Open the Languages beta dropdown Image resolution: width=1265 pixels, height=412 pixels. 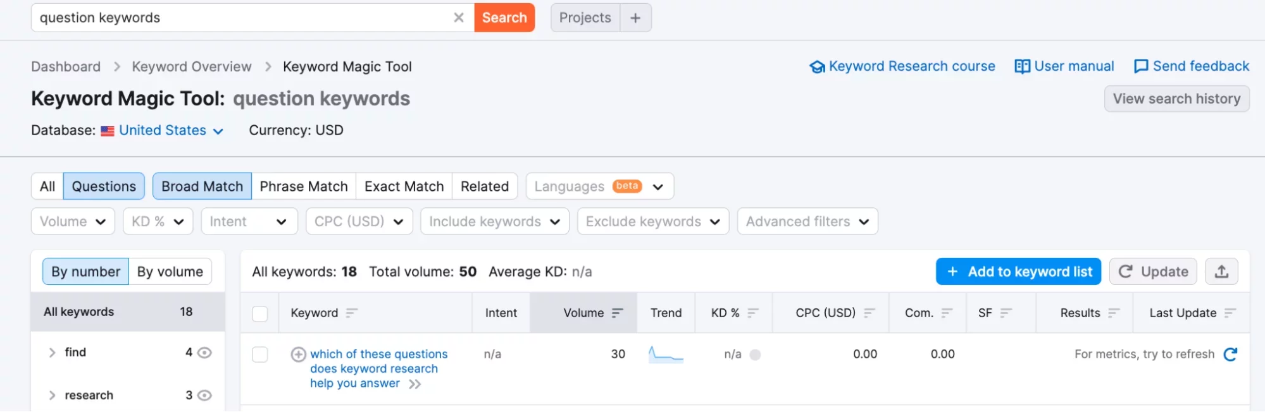tap(600, 186)
